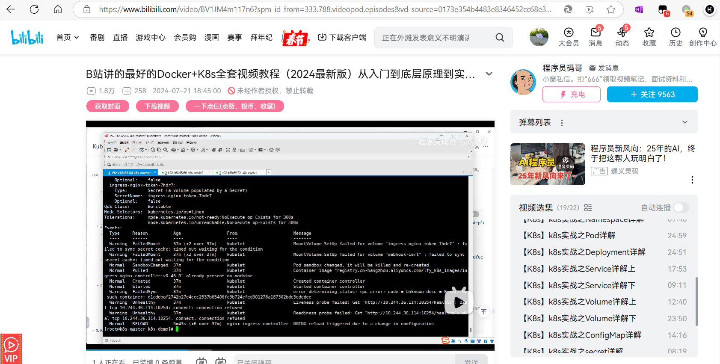Toggle the 自动连播 autoplay switch
This screenshot has width=720, height=364.
681,207
